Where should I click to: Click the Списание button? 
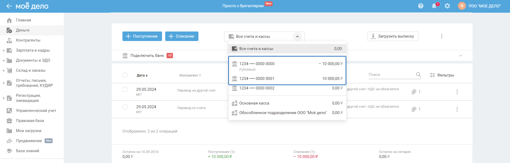(x=182, y=36)
